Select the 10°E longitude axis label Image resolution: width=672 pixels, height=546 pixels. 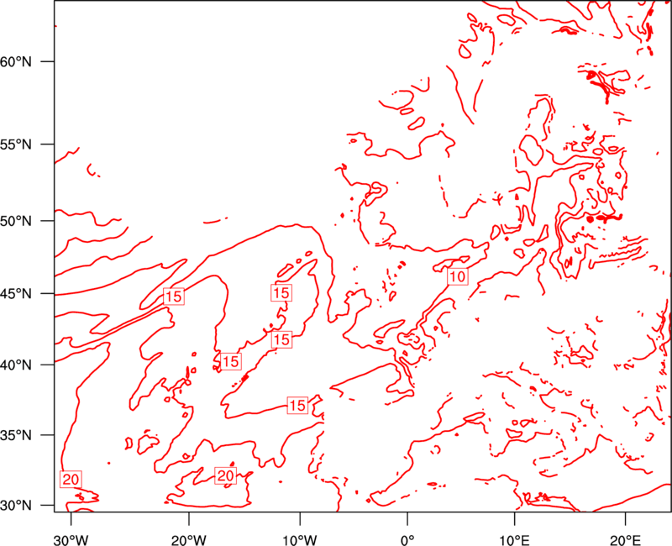(514, 540)
